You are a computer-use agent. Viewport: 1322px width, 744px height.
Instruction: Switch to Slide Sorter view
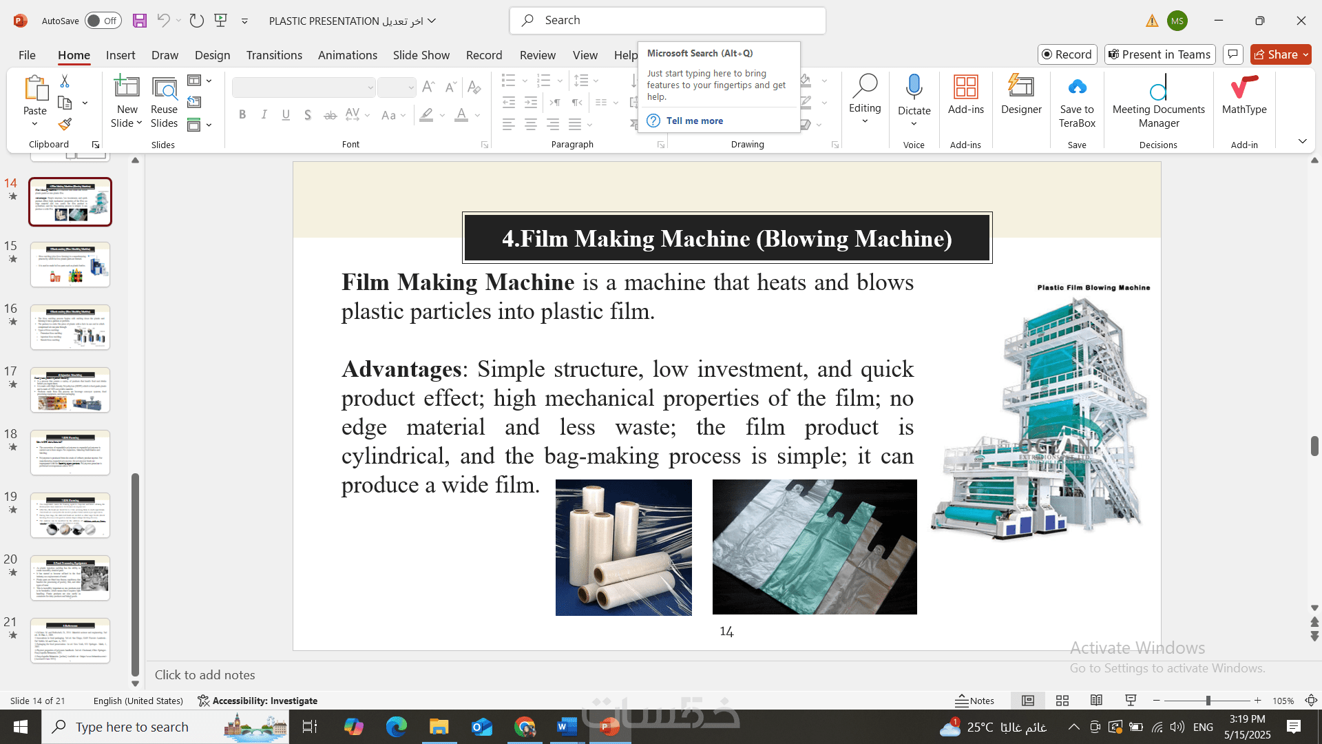pos(1062,701)
